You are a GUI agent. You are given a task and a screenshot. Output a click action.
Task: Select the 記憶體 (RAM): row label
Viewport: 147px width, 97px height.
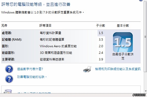[x=12, y=40]
